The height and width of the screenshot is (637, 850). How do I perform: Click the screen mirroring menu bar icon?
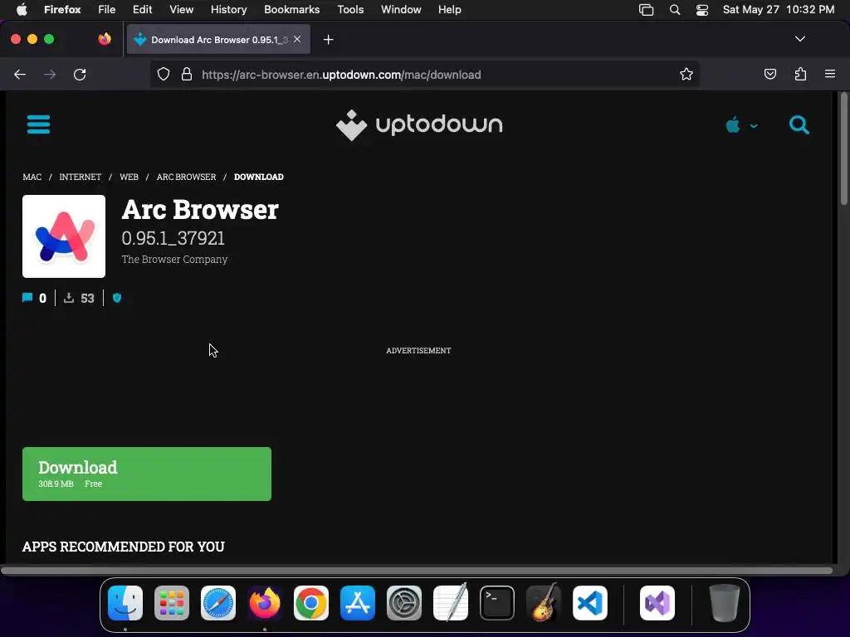point(646,9)
